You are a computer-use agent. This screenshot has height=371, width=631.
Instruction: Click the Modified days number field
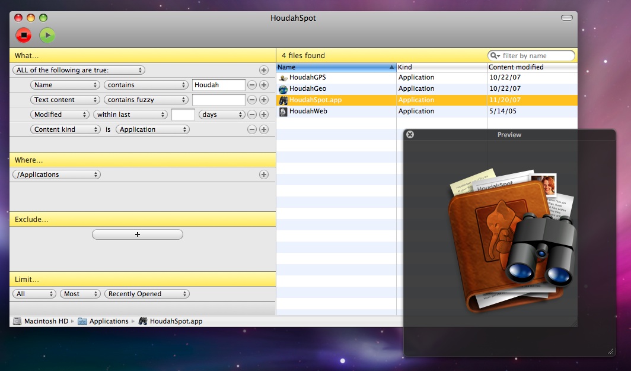point(183,115)
